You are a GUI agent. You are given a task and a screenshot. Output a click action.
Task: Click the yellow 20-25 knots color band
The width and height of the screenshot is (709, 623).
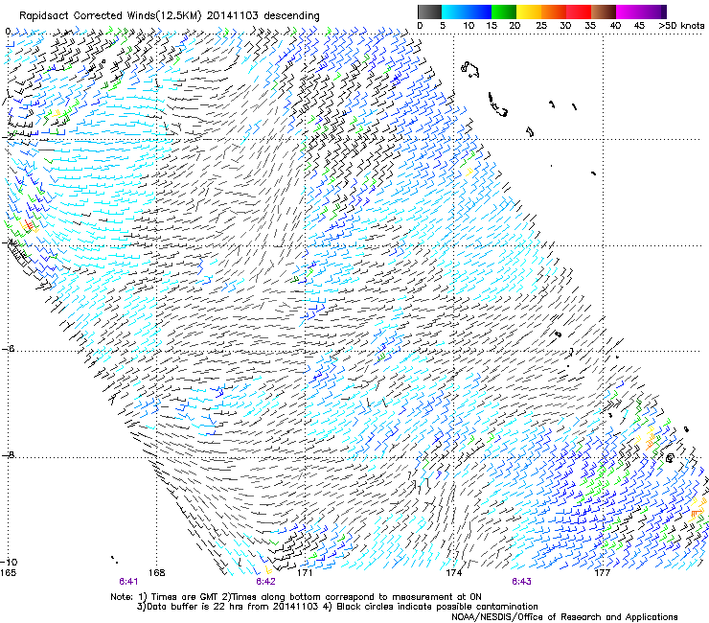pos(529,12)
